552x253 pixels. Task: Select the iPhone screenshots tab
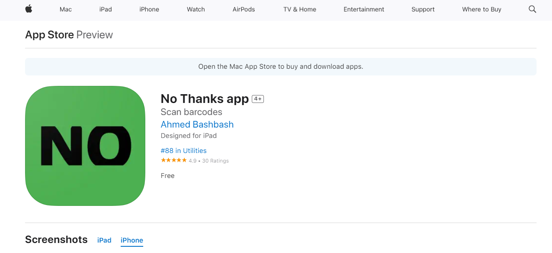(132, 240)
